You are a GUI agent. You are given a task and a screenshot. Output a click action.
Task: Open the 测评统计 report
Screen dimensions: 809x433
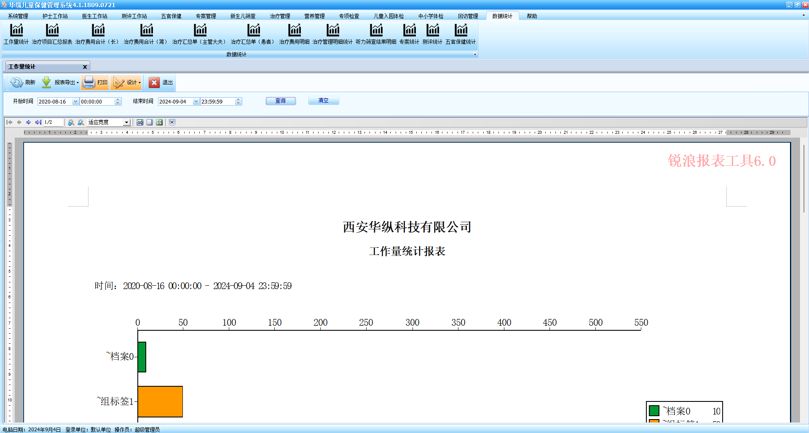(433, 34)
